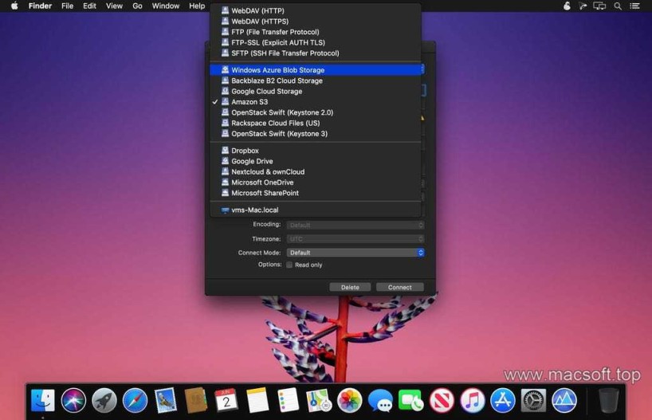The width and height of the screenshot is (652, 420).
Task: Open the Photos app in dock
Action: (349, 399)
